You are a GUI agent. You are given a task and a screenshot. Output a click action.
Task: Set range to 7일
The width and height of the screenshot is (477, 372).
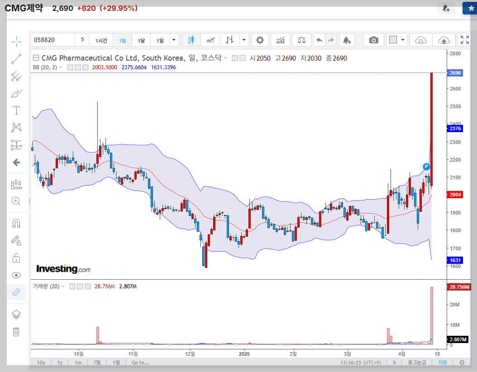(x=97, y=362)
